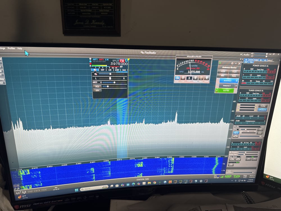The image size is (281, 211).
Task: Collapse Antenna Genius panel with chevron
Action: coord(236,63)
